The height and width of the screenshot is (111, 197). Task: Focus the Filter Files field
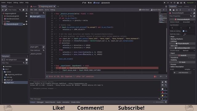[x=13, y=63]
